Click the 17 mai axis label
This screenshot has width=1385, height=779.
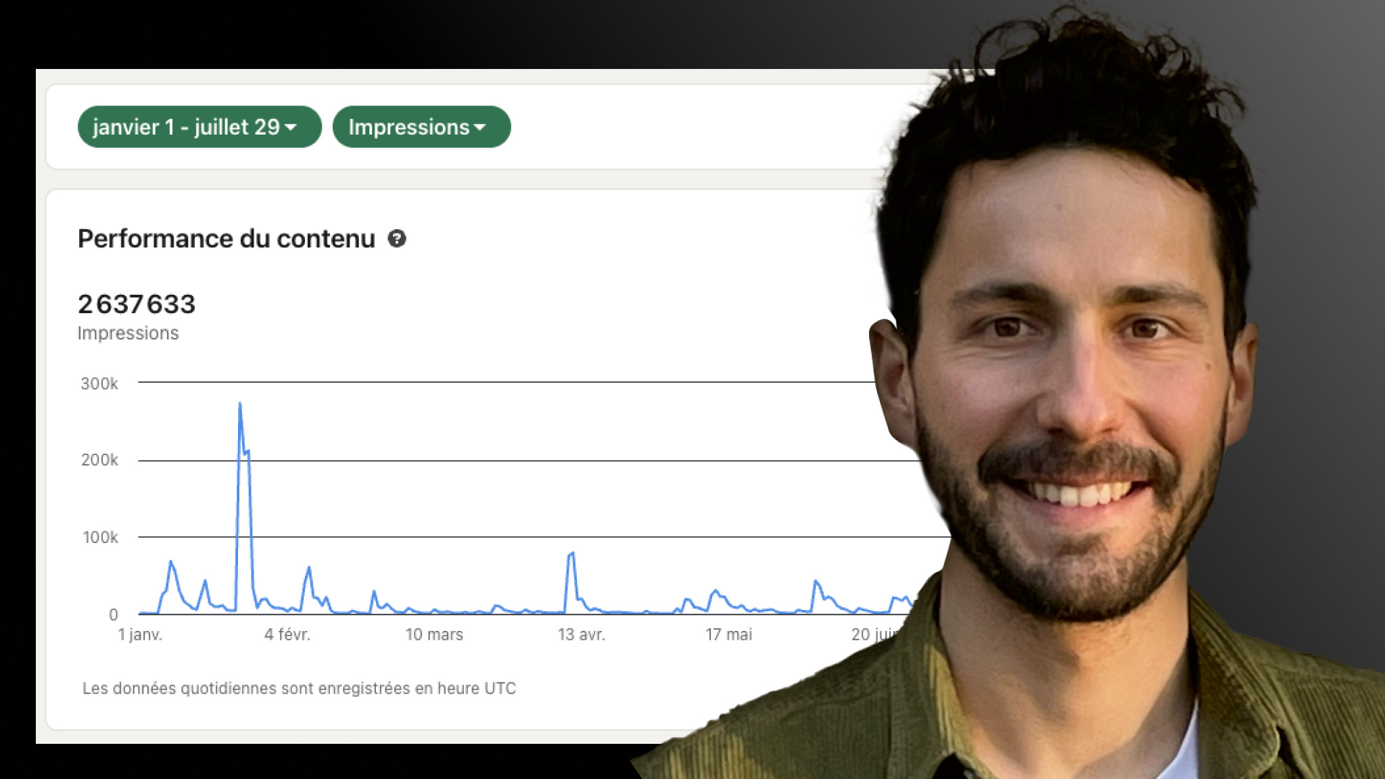[728, 634]
